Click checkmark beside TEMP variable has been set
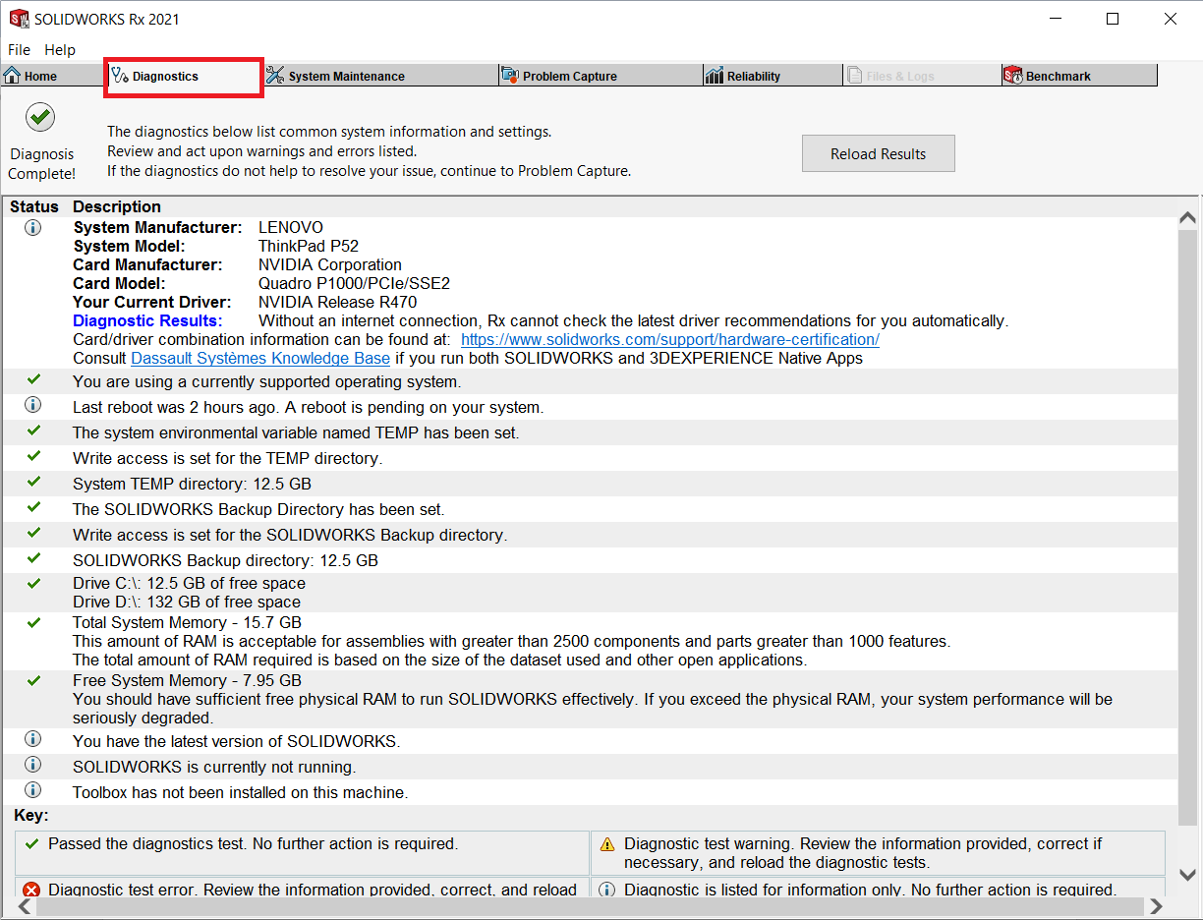 pyautogui.click(x=33, y=431)
